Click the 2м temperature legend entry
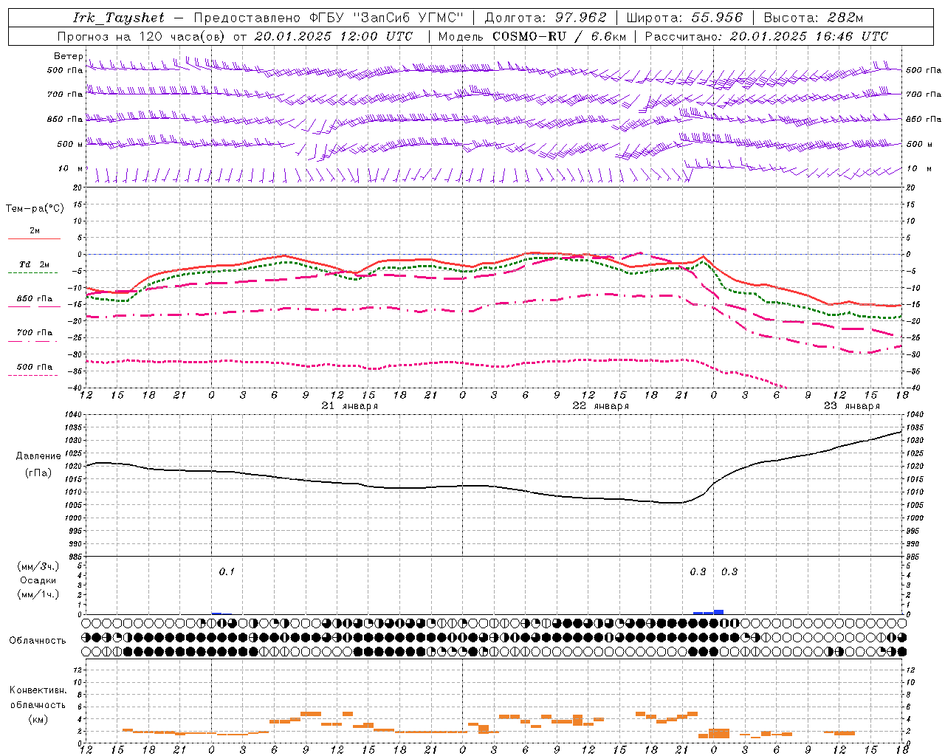 tap(34, 231)
